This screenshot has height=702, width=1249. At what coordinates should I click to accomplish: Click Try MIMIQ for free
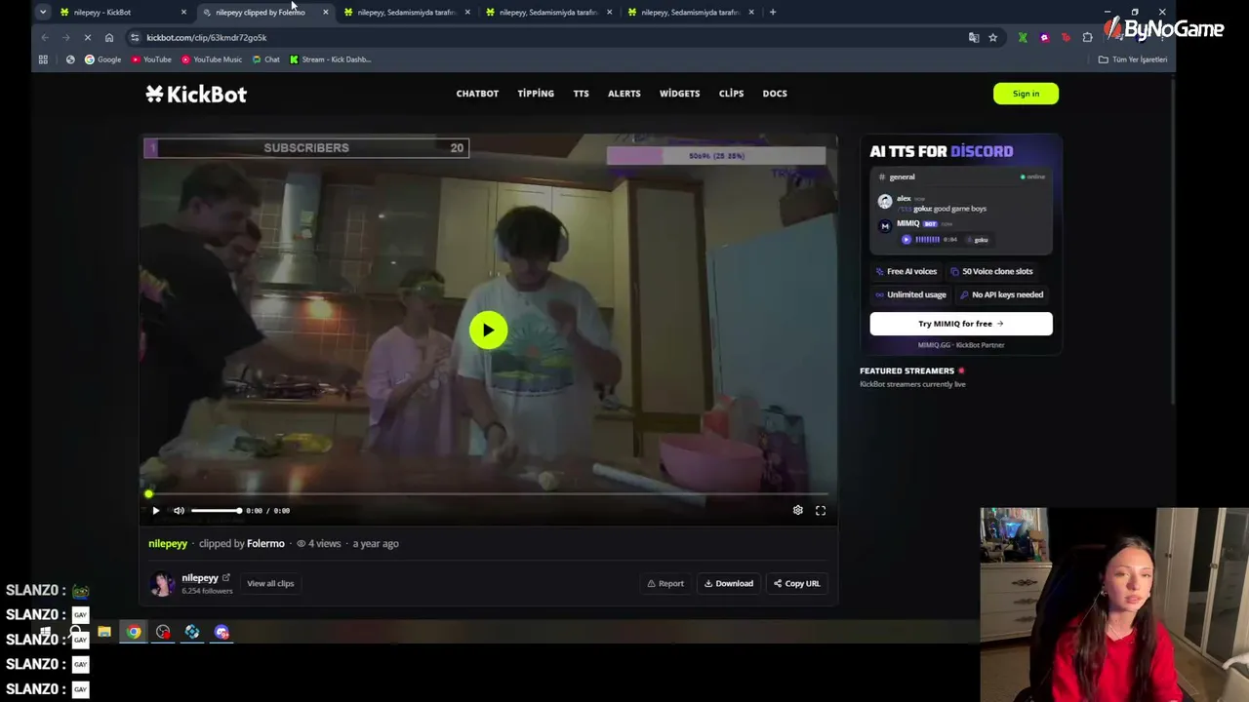(x=961, y=324)
